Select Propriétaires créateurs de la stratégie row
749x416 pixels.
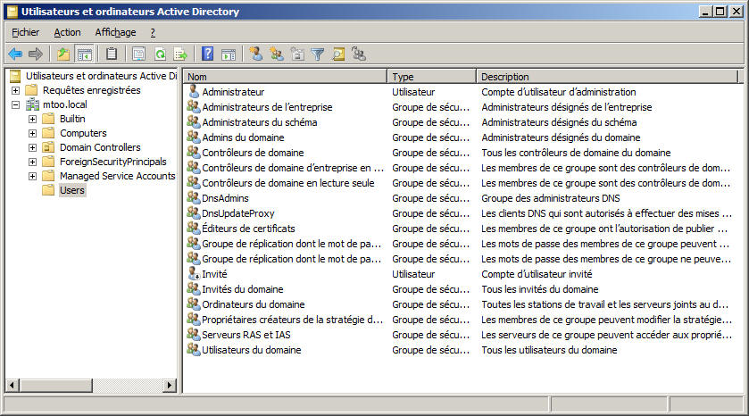pyautogui.click(x=292, y=320)
